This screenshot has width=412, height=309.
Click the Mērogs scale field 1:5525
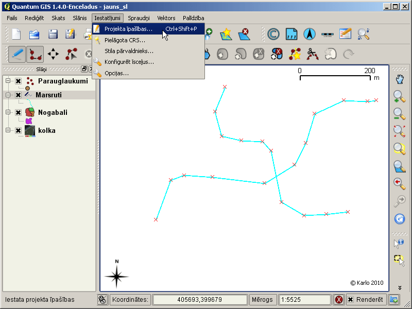(304, 300)
